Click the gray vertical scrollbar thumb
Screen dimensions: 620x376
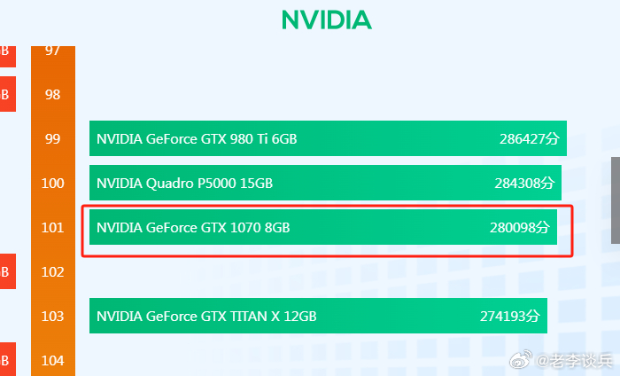click(x=616, y=200)
